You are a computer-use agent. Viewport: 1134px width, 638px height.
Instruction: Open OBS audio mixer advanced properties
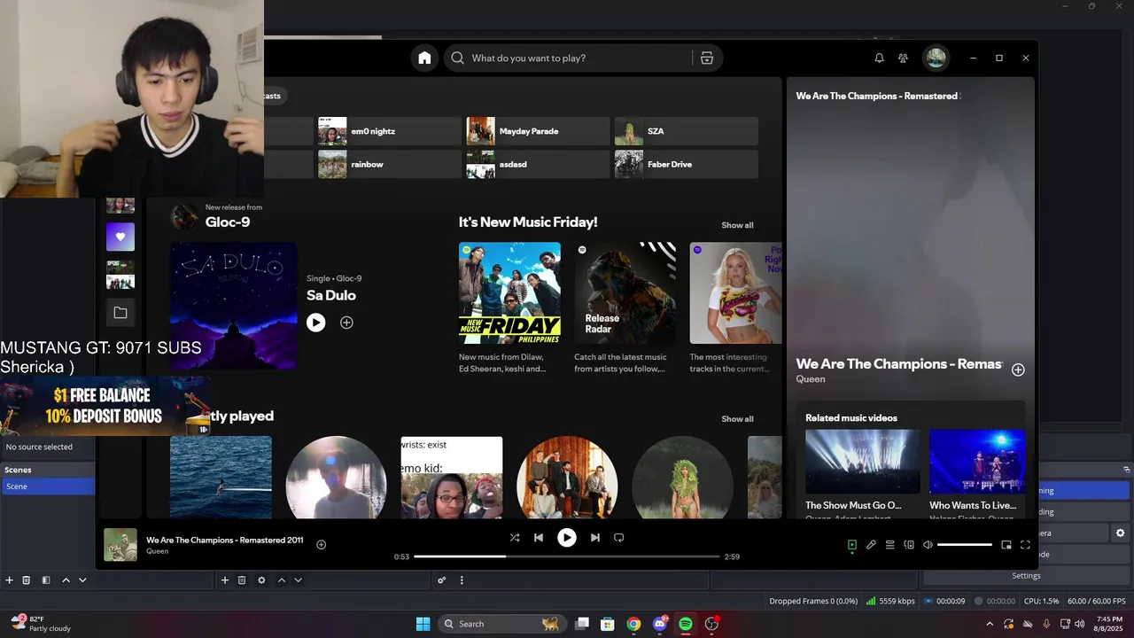[441, 580]
